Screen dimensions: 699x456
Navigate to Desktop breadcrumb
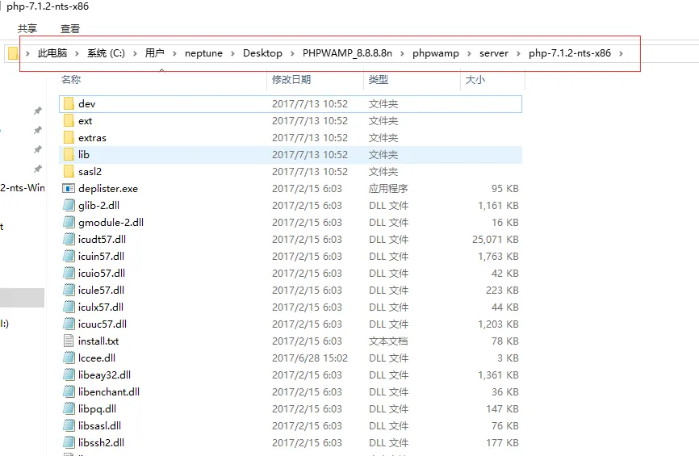click(262, 53)
